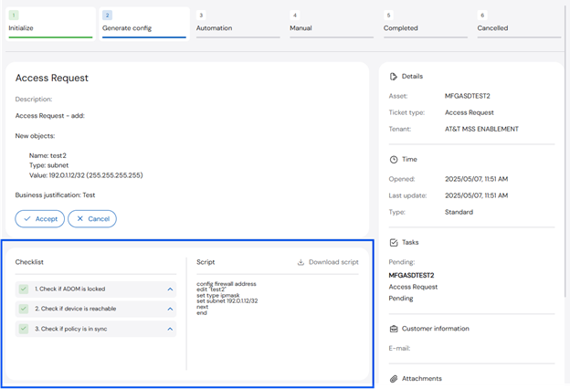The image size is (570, 389).
Task: Click step number 4 badge
Action: (x=295, y=16)
